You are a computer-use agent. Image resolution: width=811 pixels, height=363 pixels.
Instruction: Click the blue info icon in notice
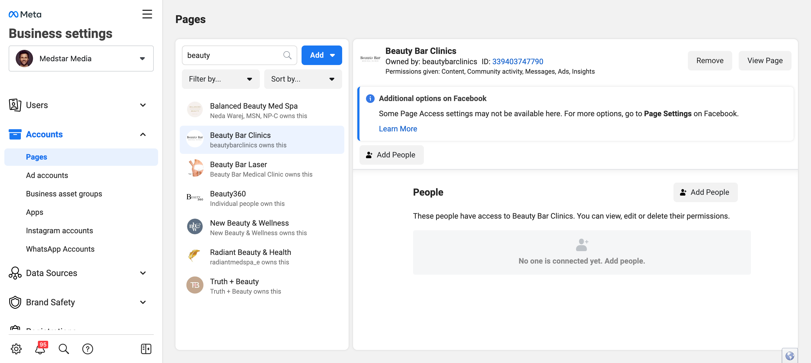click(x=370, y=98)
